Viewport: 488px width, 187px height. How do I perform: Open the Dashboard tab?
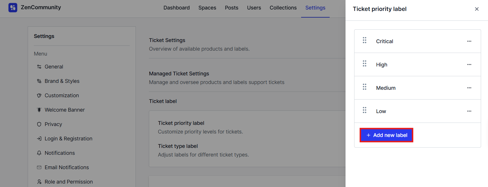[177, 8]
